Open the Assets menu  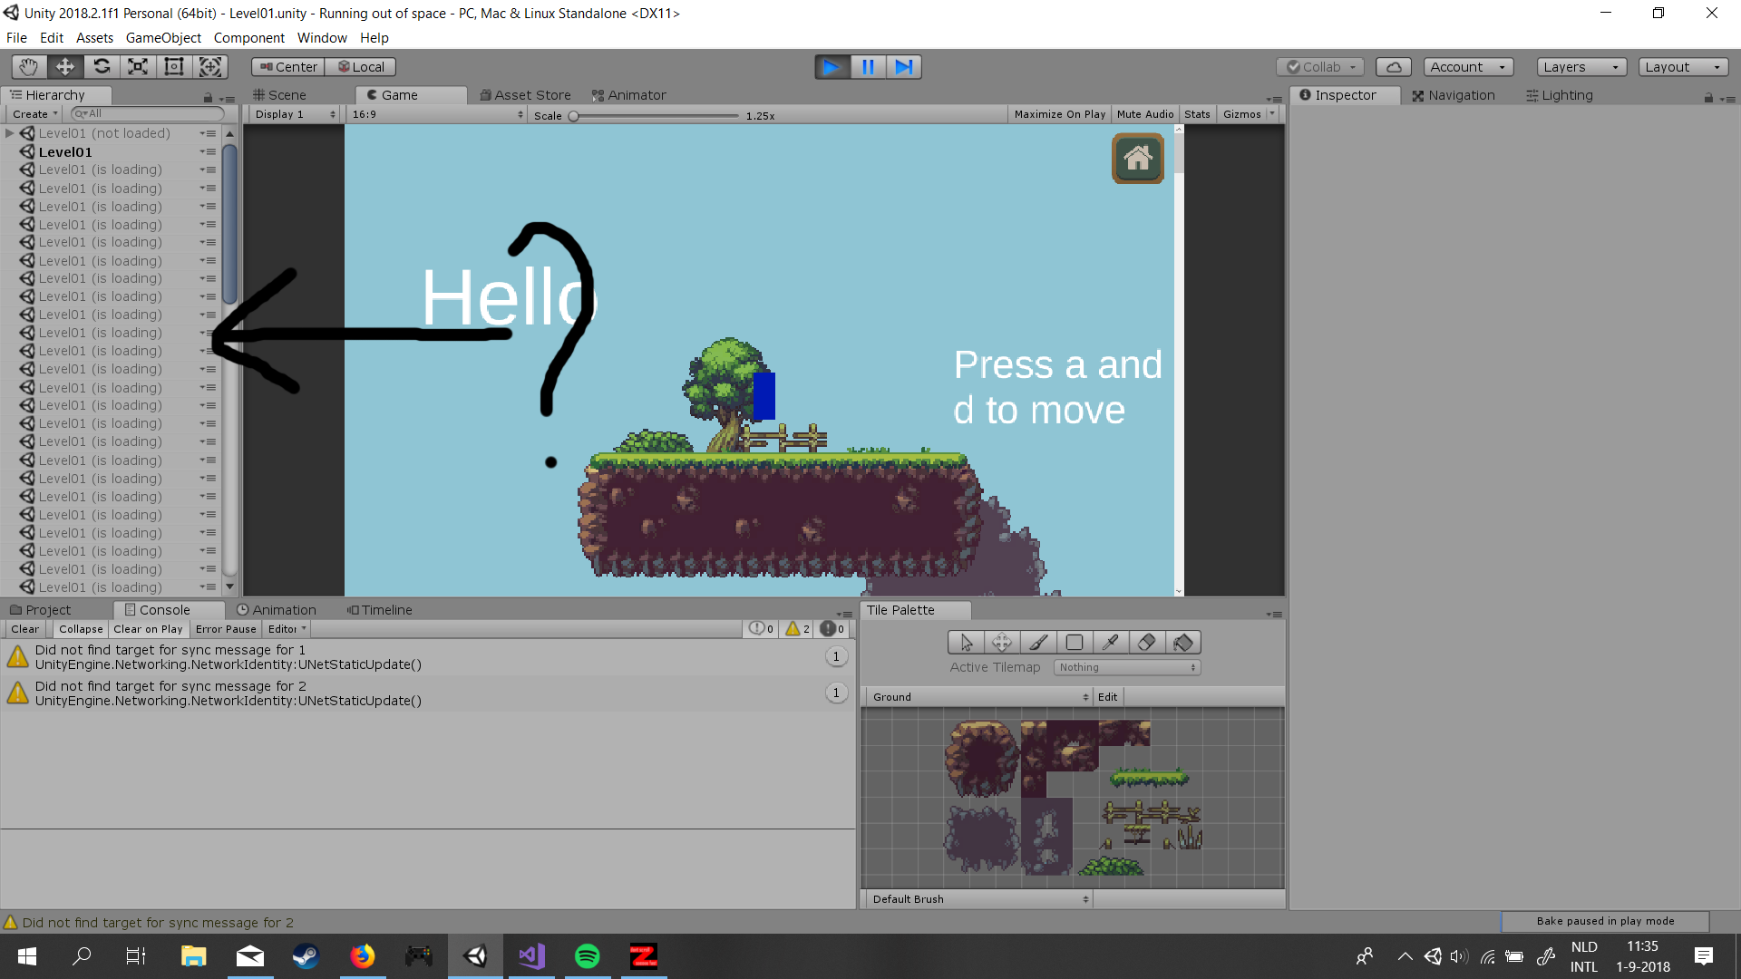[x=94, y=38]
